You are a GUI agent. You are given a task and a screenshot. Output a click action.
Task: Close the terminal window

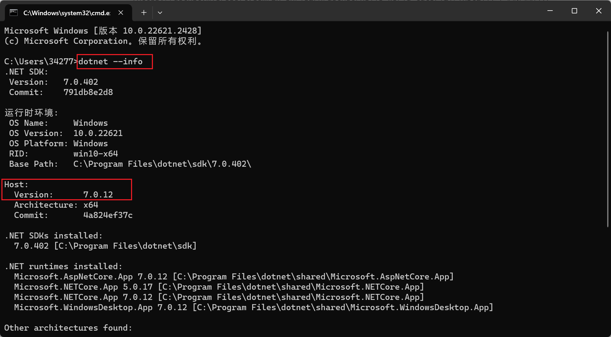599,11
